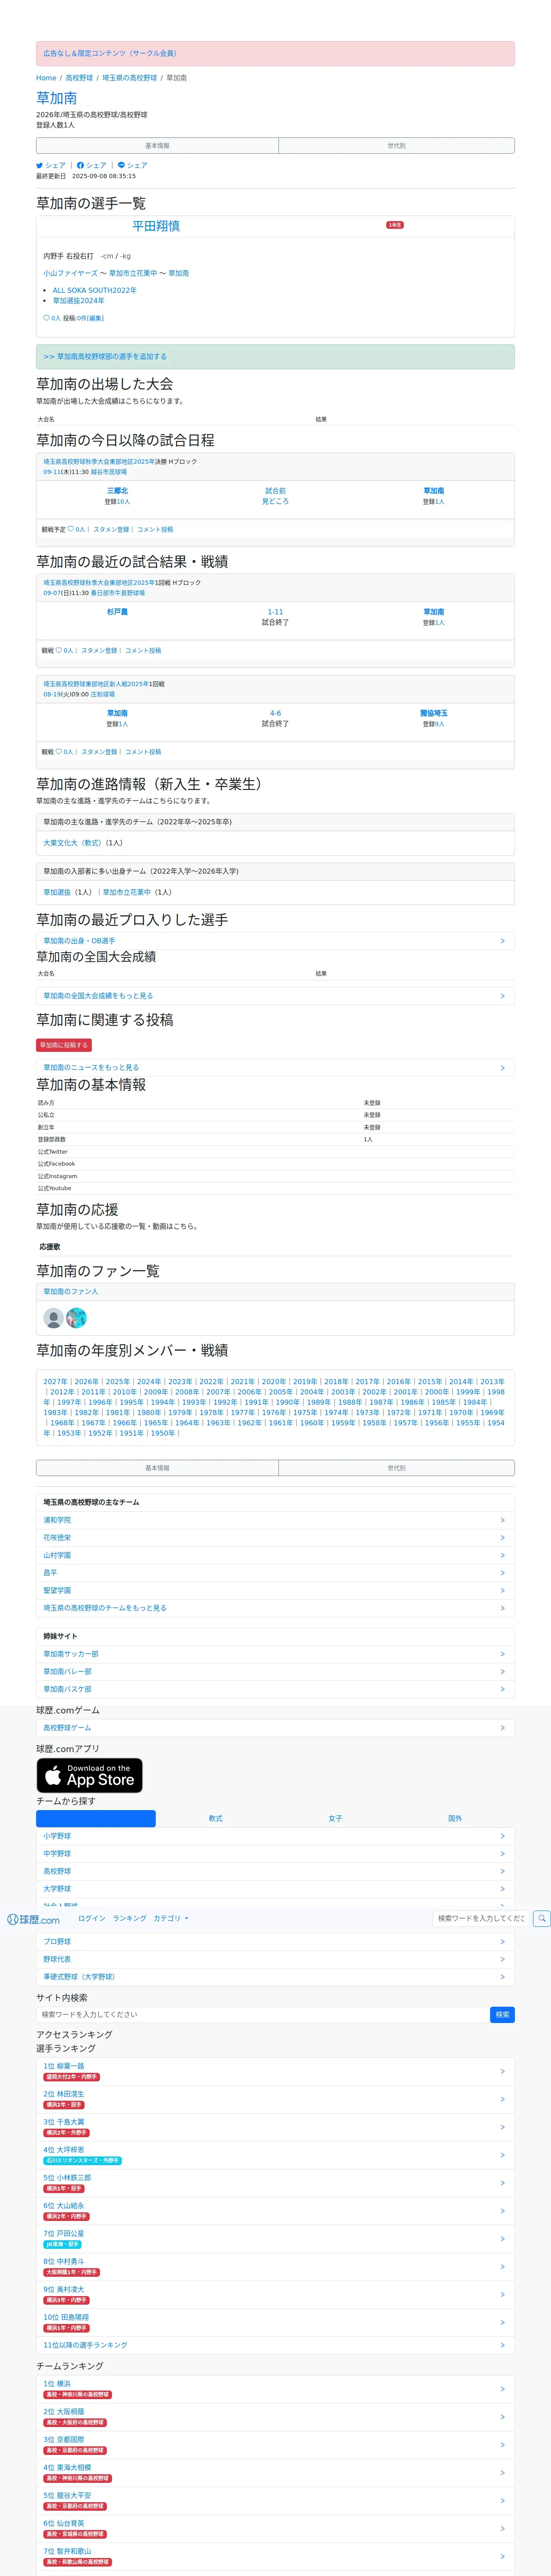Expand 草加南のニュースをもっと見る row

[275, 1068]
